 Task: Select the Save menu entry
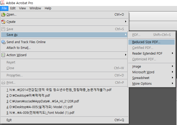pyautogui.click(x=65, y=29)
